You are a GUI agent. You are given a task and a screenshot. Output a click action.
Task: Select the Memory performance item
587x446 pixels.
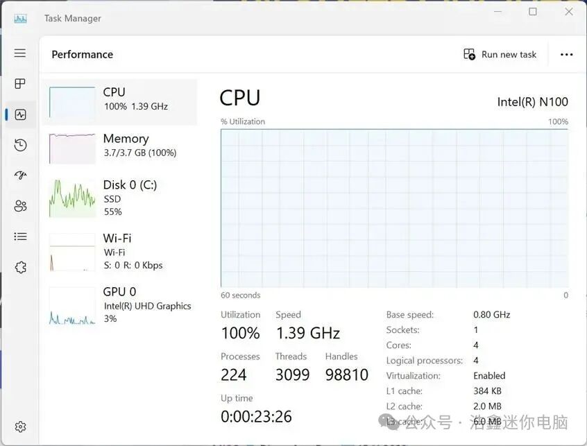tap(120, 148)
